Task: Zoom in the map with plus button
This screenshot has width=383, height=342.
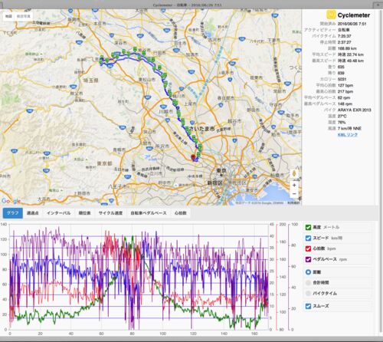Action: [294, 185]
